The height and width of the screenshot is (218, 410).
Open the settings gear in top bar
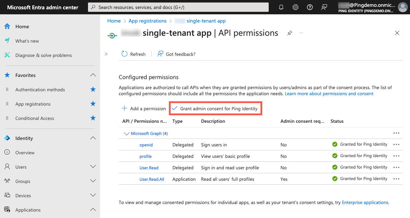(x=296, y=7)
